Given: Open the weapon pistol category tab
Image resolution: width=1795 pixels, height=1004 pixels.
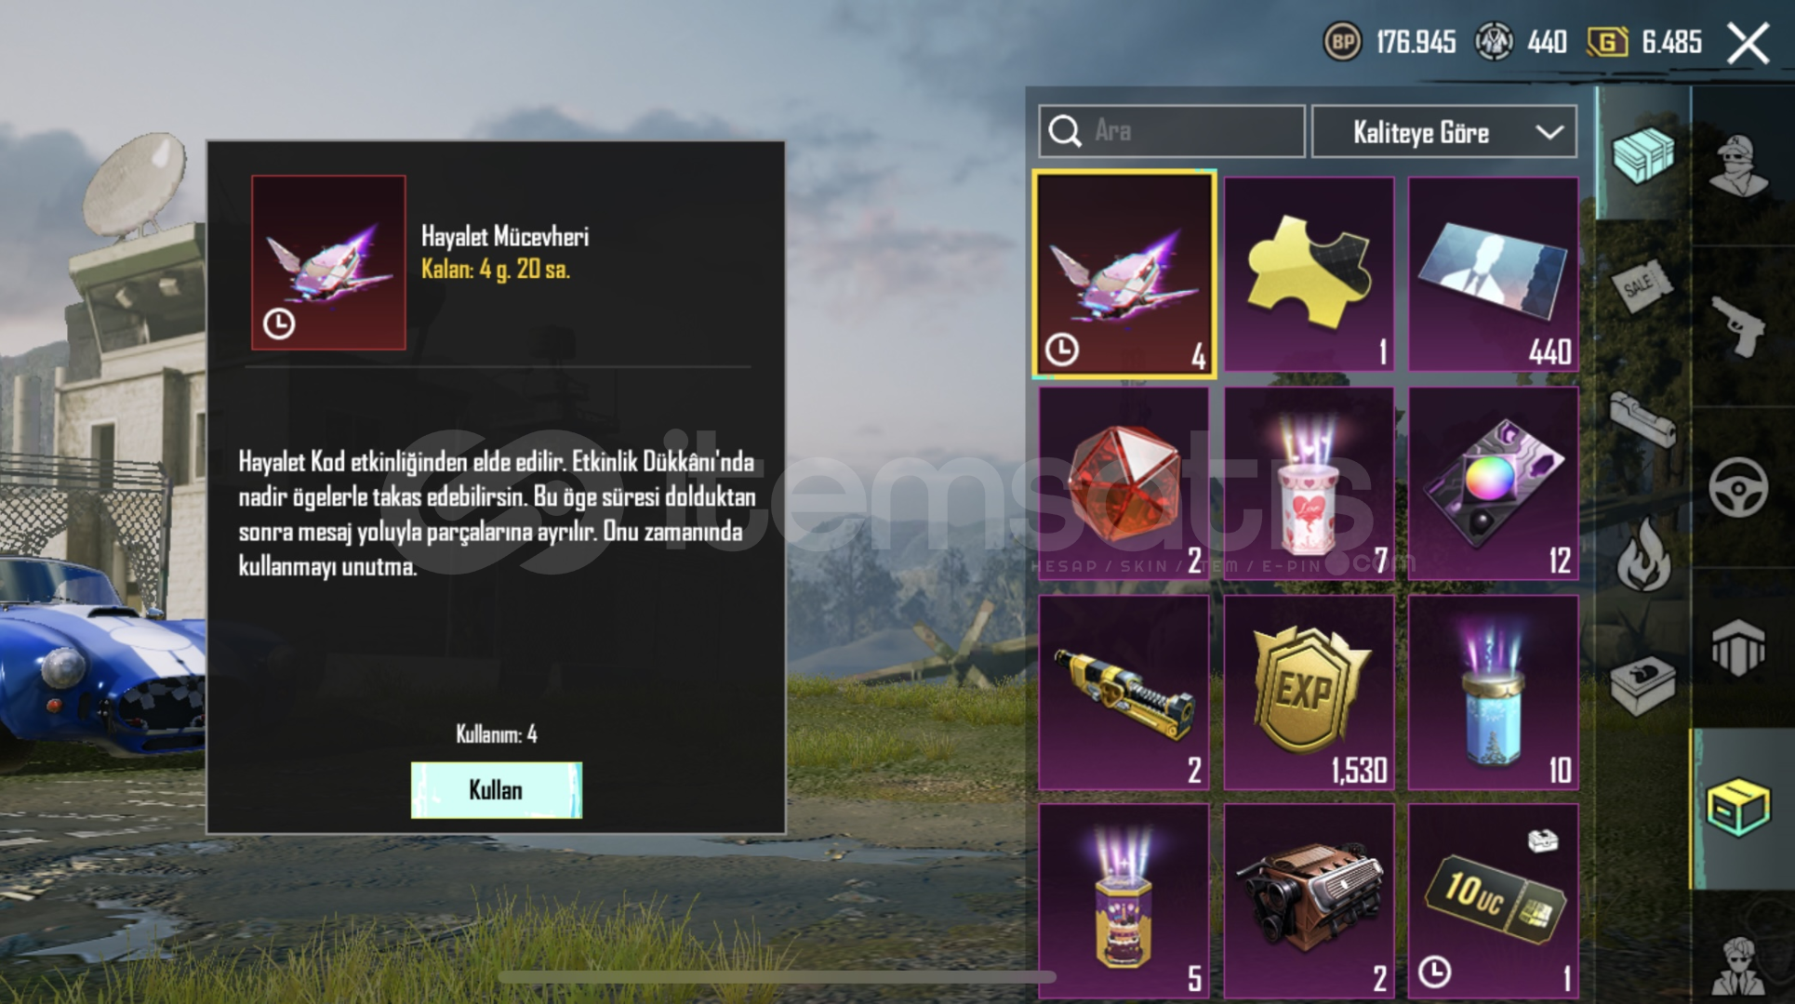Looking at the screenshot, I should pyautogui.click(x=1738, y=325).
